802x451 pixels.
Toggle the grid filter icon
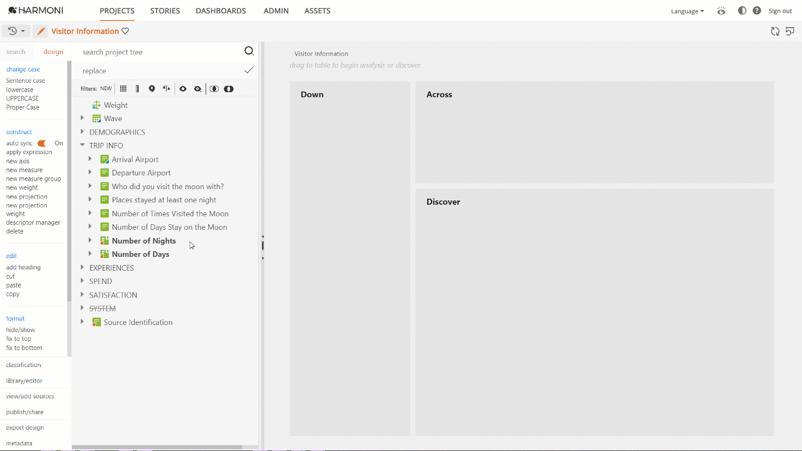(x=123, y=89)
